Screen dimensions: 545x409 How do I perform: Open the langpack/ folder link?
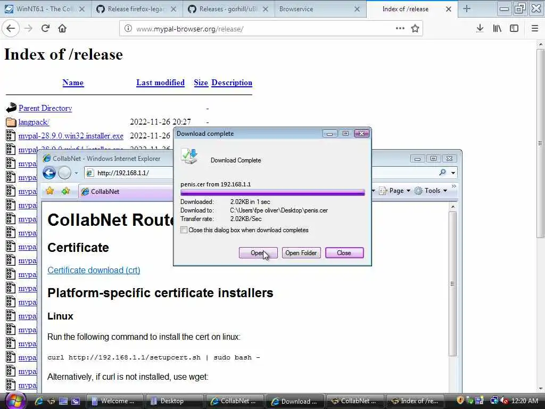(x=34, y=122)
